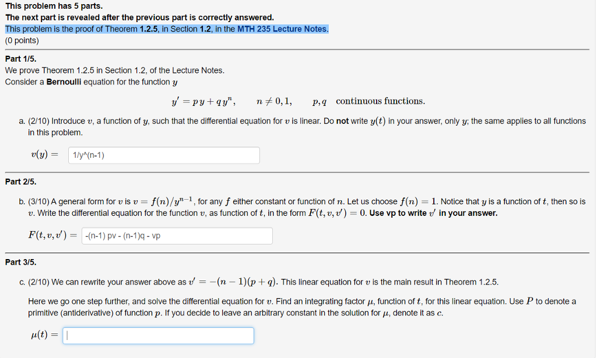597x358 pixels.
Task: Click the empty μ(t) answer field
Action: pos(159,336)
